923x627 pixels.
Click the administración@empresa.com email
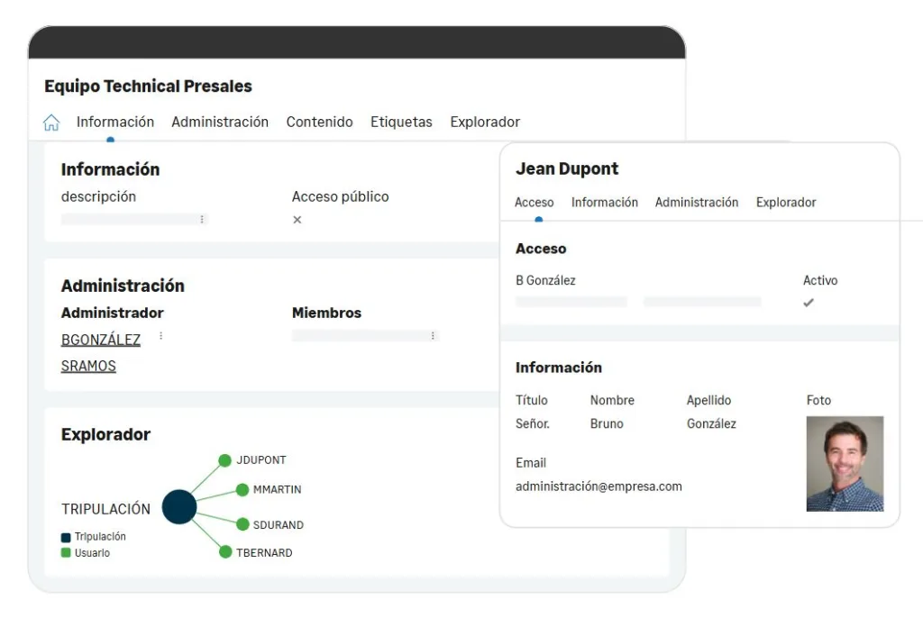coord(599,486)
